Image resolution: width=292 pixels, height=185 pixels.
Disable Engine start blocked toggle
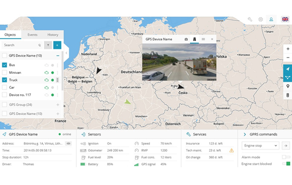(286, 164)
